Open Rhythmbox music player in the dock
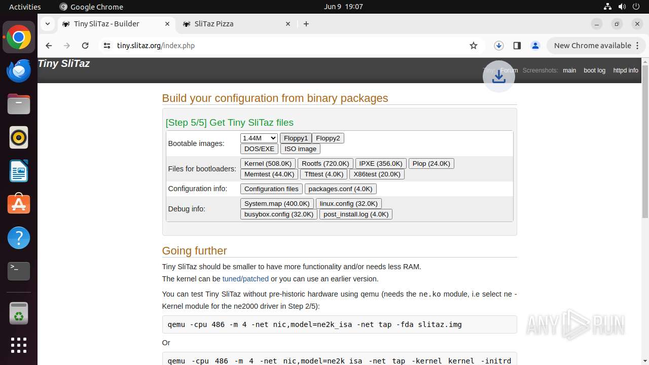This screenshot has height=365, width=649. (19, 137)
